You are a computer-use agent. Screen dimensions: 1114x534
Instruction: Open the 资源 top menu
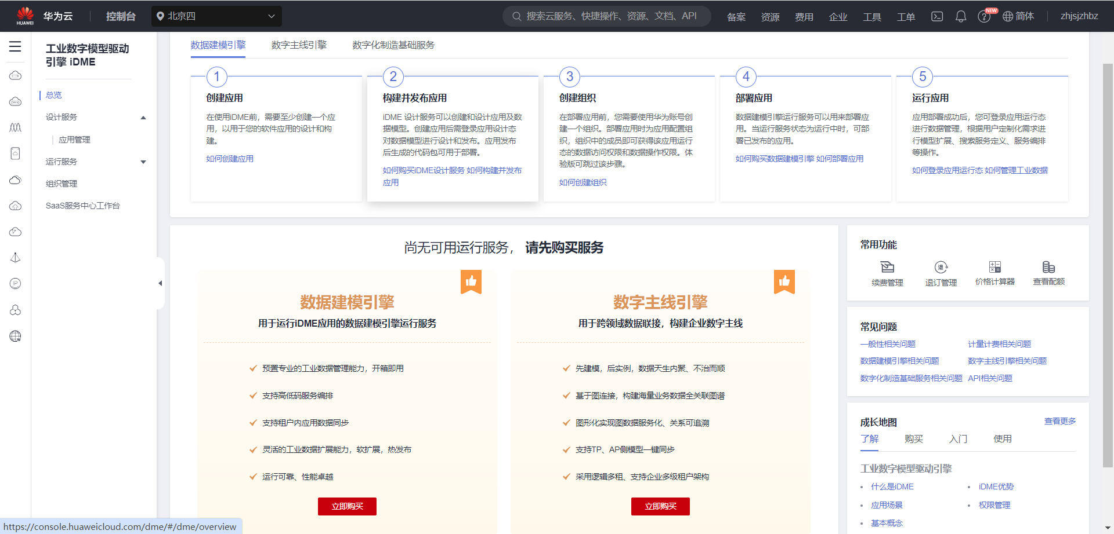[x=770, y=17]
